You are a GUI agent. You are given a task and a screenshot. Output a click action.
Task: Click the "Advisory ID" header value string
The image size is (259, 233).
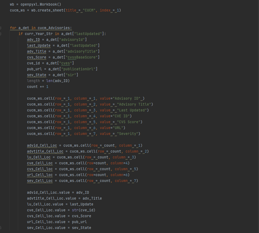[x=127, y=98]
